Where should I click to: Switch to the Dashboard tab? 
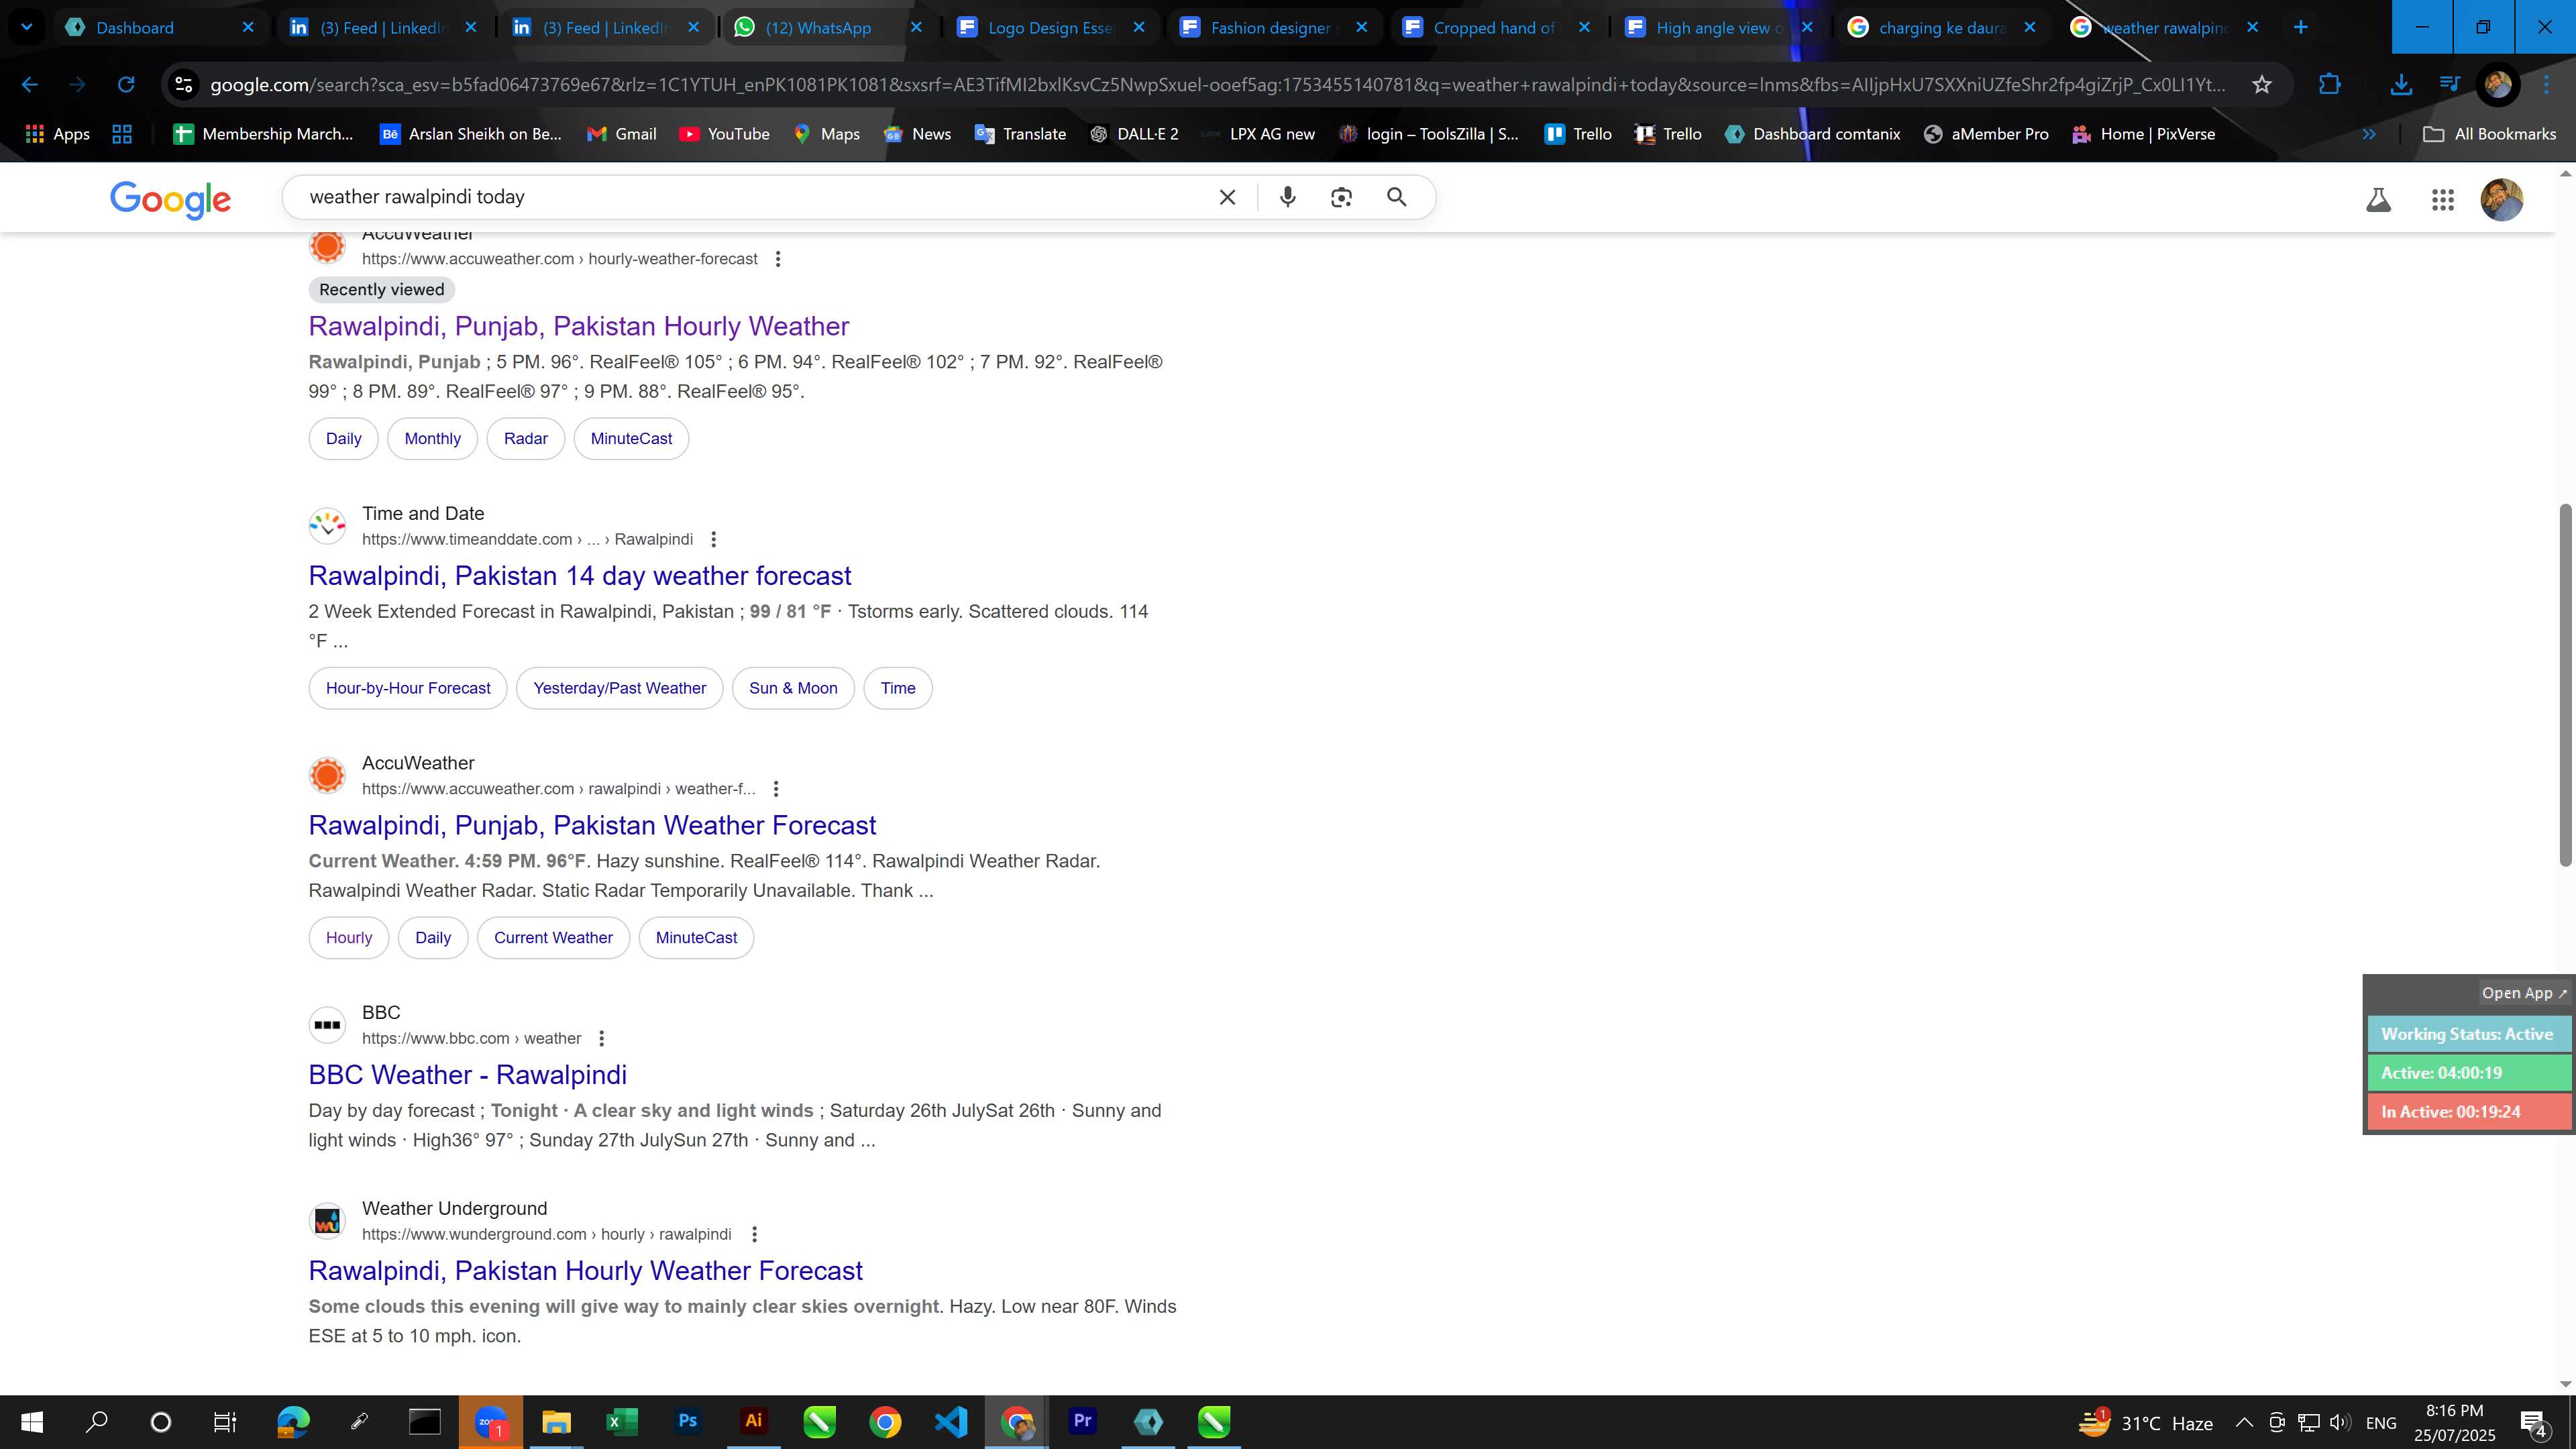coord(160,28)
